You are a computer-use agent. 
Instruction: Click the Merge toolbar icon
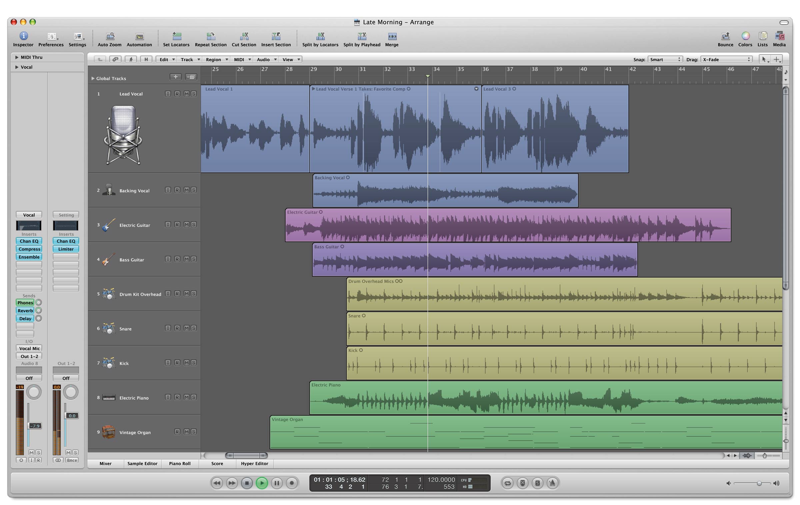tap(392, 36)
